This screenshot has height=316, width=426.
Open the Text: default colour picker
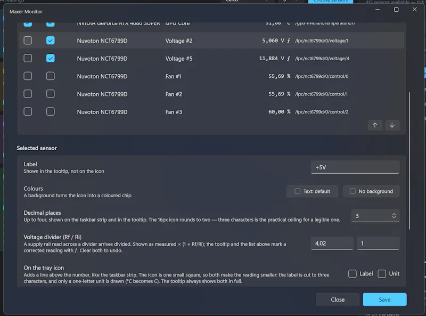point(312,191)
